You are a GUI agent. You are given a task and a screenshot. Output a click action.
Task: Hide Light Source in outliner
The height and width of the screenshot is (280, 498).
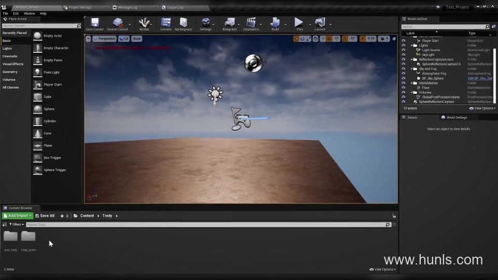point(404,50)
